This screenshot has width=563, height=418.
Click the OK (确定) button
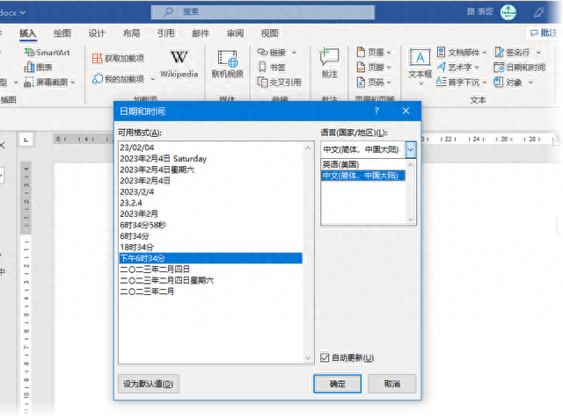[337, 384]
